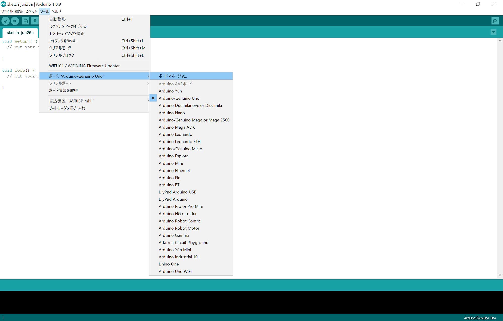Image resolution: width=503 pixels, height=321 pixels.
Task: Choose Arduino Nano board option
Action: 172,113
